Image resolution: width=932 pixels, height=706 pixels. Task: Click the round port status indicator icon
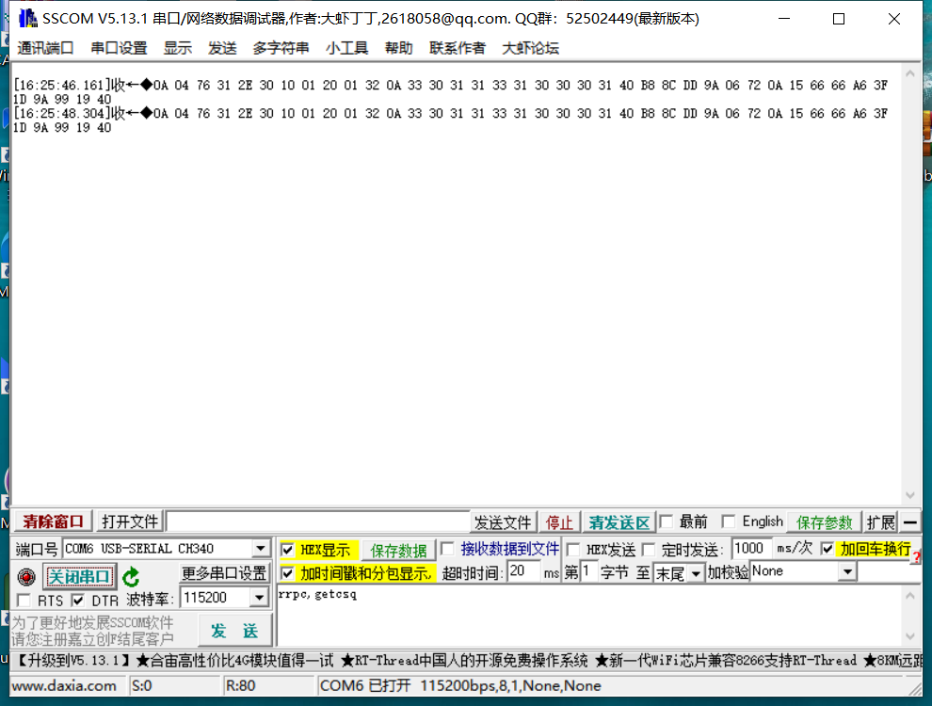(26, 577)
